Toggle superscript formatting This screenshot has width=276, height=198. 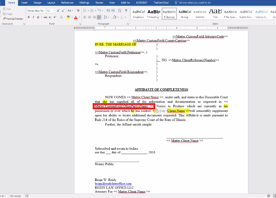coord(55,17)
